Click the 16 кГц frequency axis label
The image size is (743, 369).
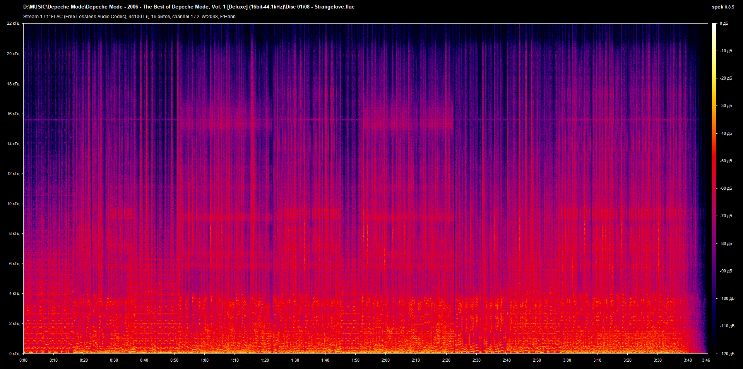pyautogui.click(x=13, y=114)
